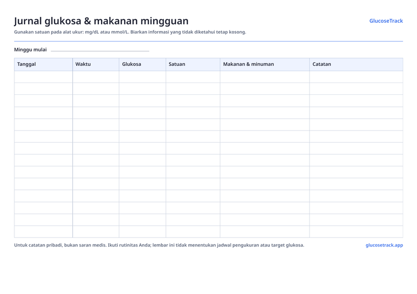Image resolution: width=417 pixels, height=294 pixels.
Task: Click the footer disclaimer about catatan pribadi
Action: pos(159,245)
